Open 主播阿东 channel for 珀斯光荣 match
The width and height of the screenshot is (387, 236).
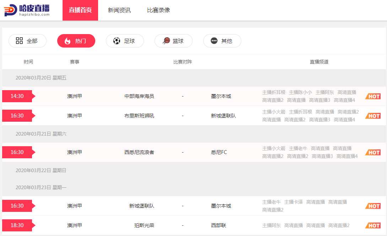tap(272, 225)
